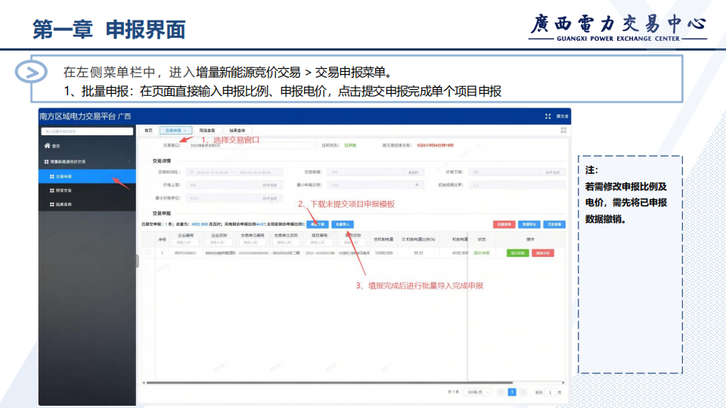Toggle the 机制电量比例(%) header checkbox
Viewport: 726px width, 408px height.
403,240
